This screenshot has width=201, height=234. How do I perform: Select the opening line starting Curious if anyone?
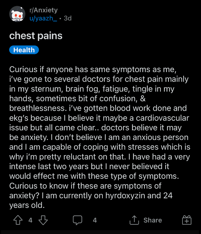click(x=93, y=69)
